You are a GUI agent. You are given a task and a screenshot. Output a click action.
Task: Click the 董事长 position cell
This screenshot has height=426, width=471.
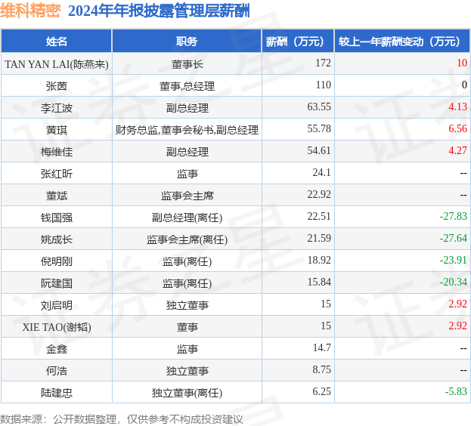pos(187,64)
